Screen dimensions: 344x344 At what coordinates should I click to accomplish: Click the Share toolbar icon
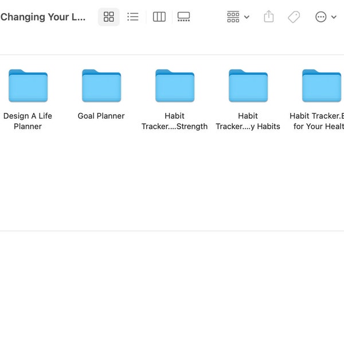pos(268,17)
